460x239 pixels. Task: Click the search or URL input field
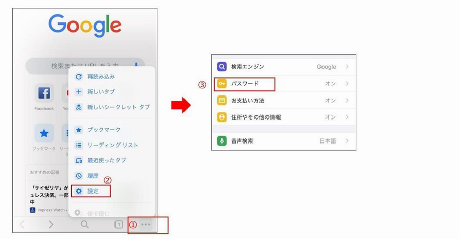85,66
